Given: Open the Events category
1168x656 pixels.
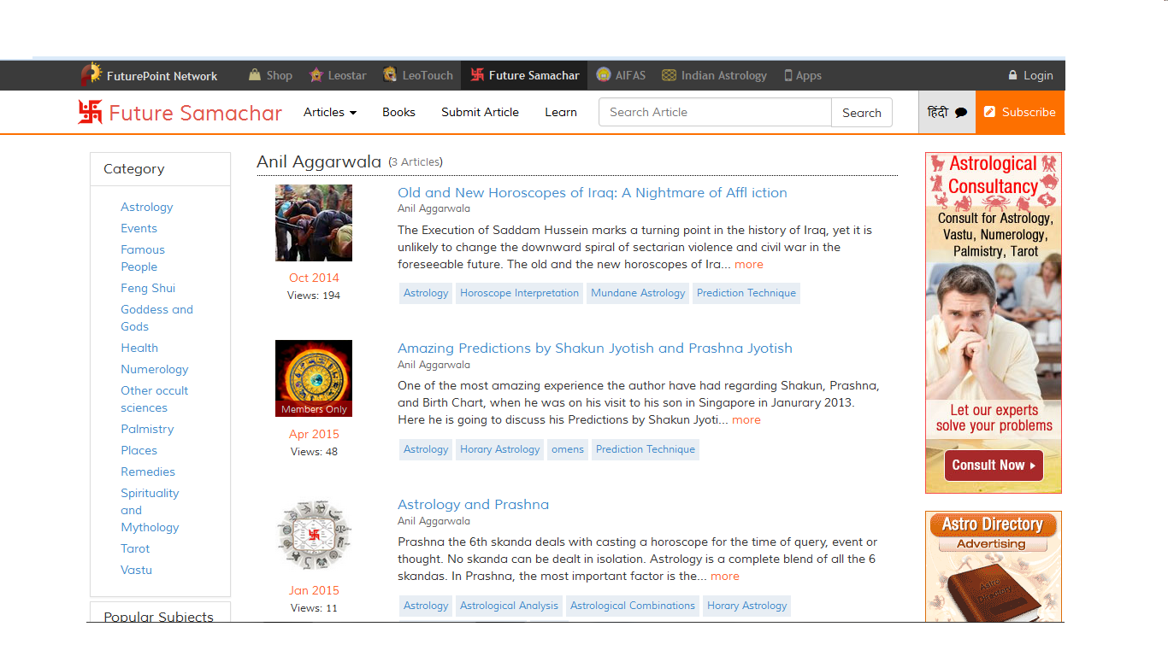Looking at the screenshot, I should 139,228.
